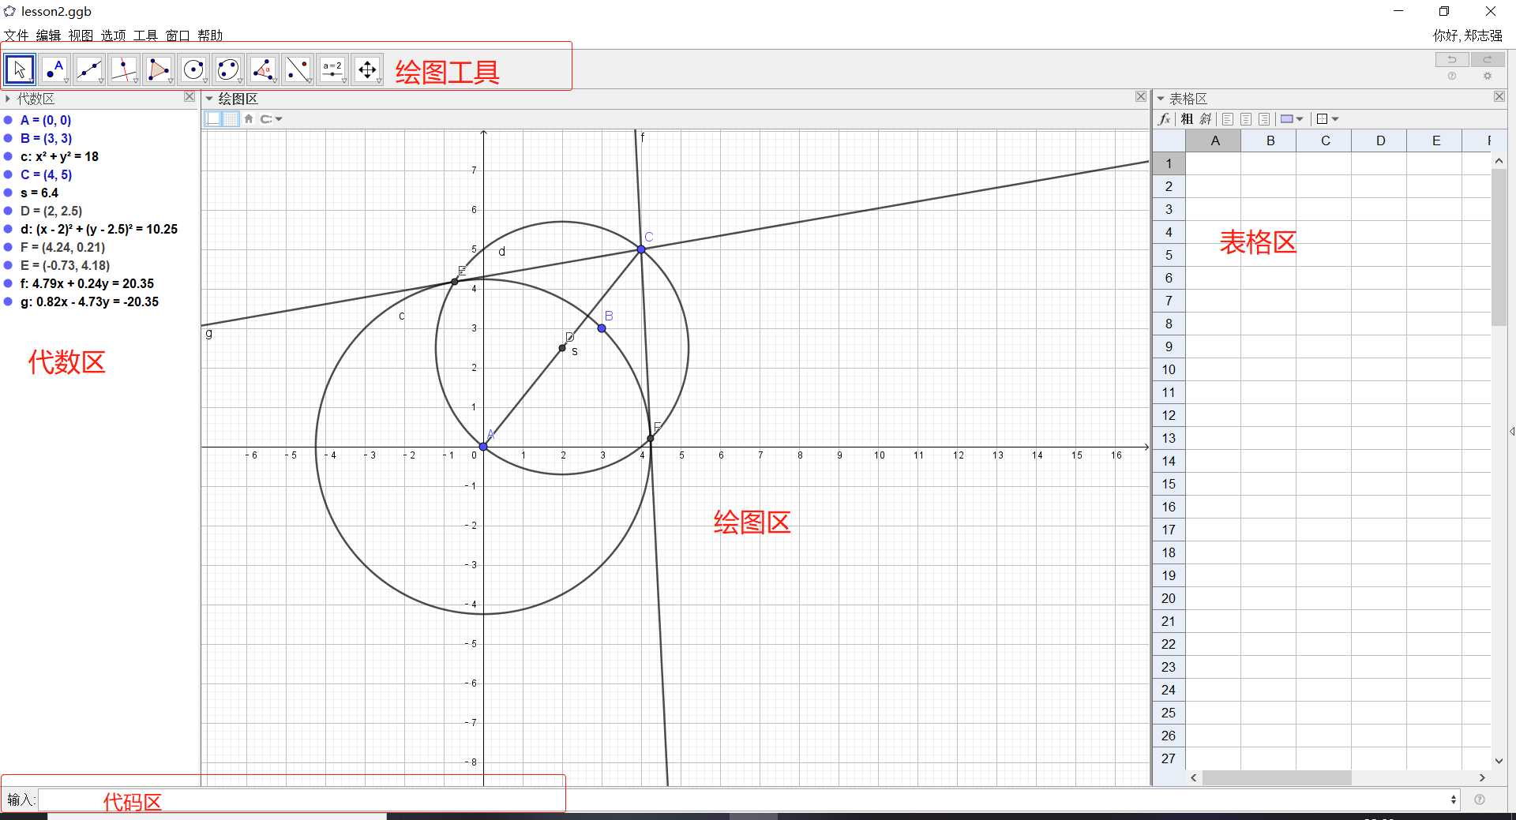The height and width of the screenshot is (820, 1516).
Task: Apply italic 斜 formatting in spreadsheet
Action: pos(1205,119)
